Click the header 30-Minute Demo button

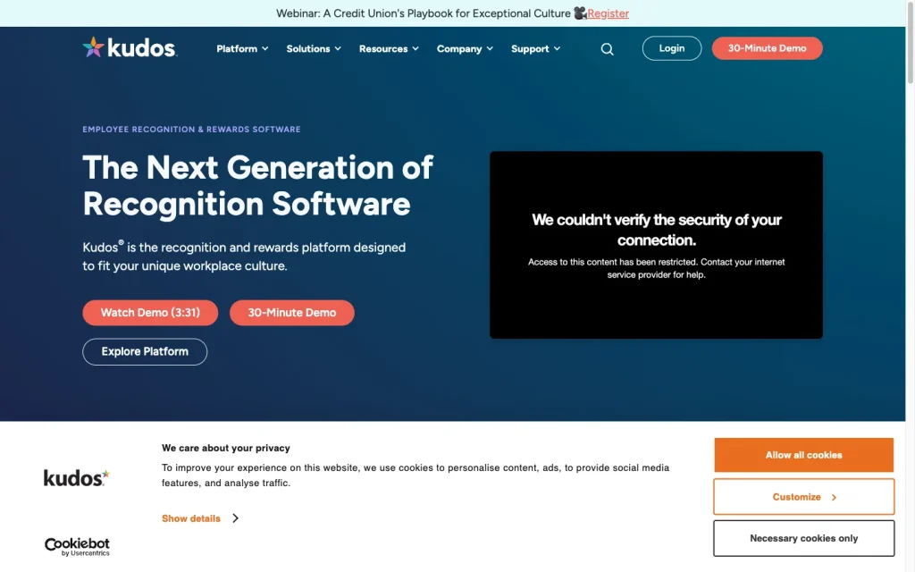[767, 48]
